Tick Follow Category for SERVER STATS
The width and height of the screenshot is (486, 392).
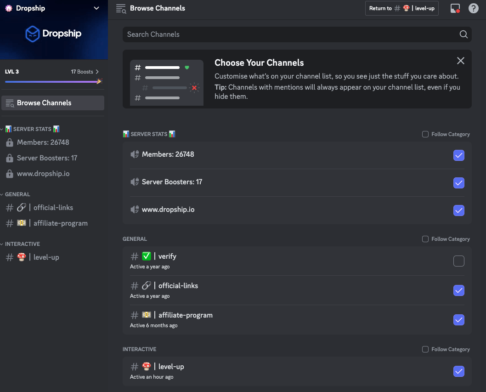pos(425,134)
